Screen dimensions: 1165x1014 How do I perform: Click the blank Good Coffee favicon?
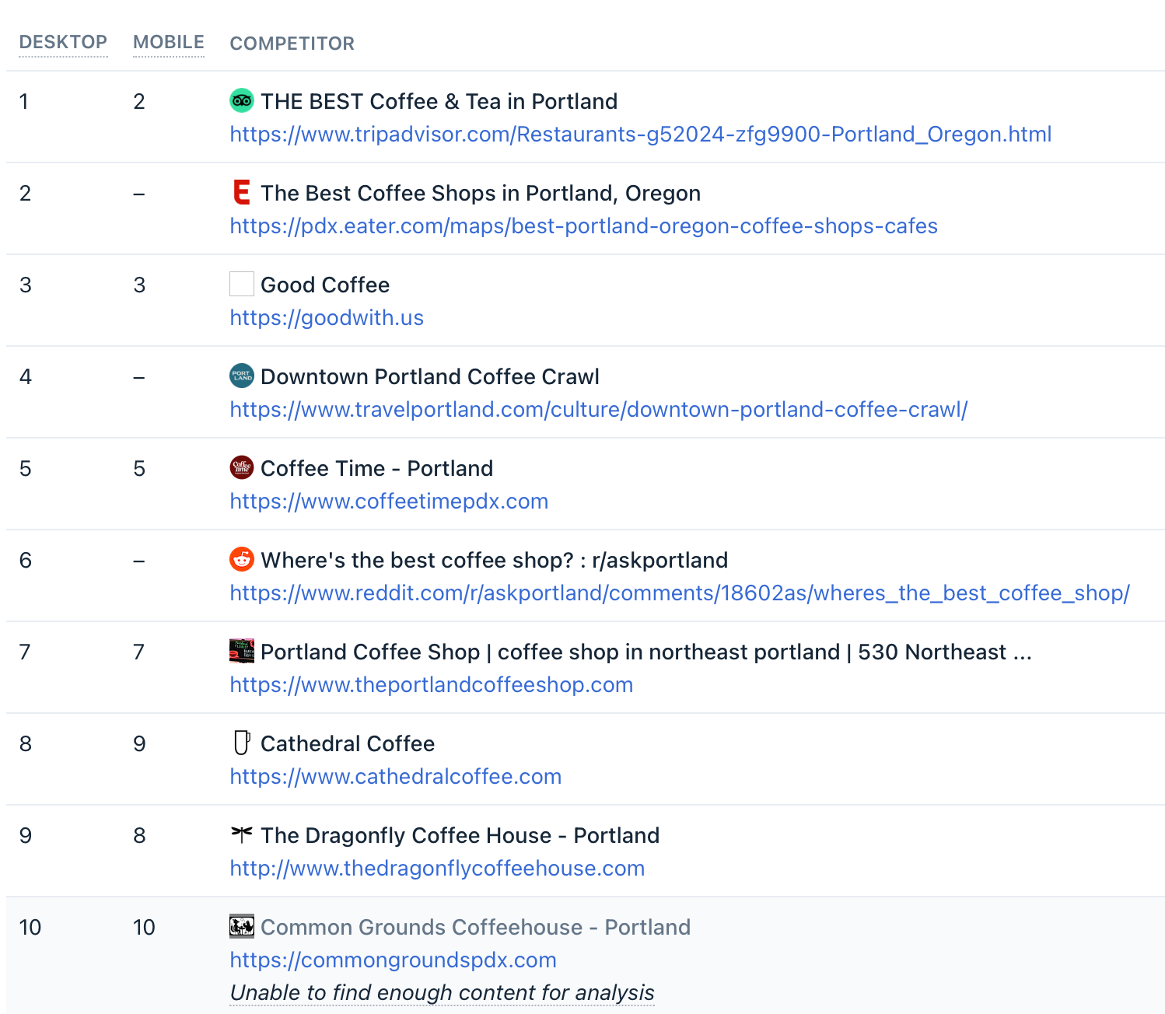242,284
